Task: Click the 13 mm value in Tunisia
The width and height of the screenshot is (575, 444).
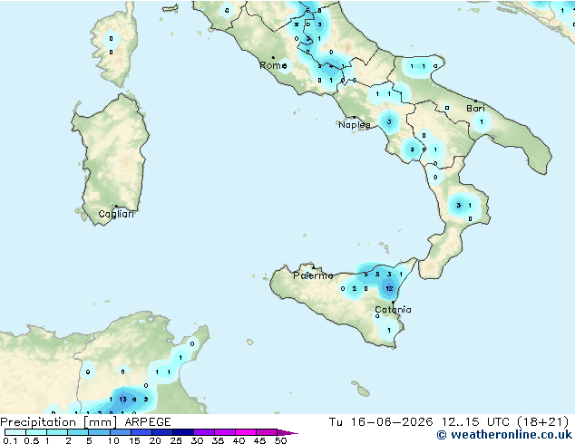Action: coord(122,400)
